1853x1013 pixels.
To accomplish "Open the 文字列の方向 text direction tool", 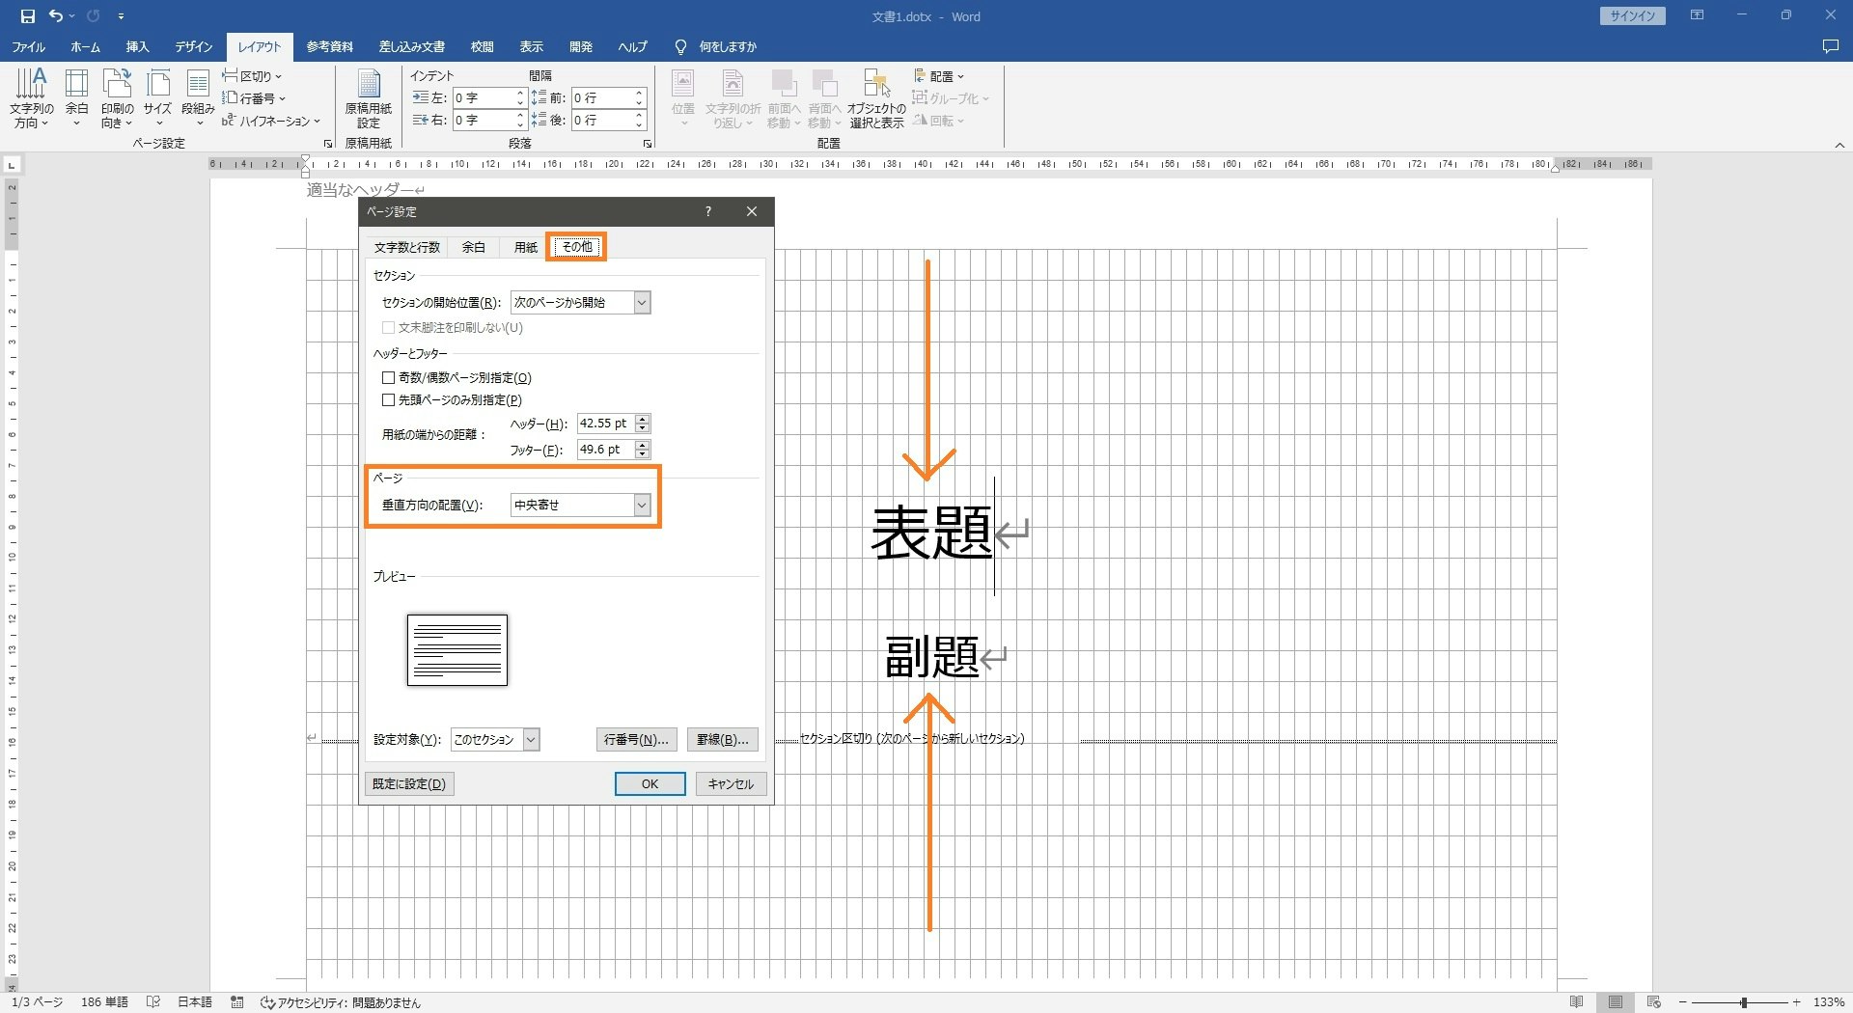I will click(x=32, y=98).
